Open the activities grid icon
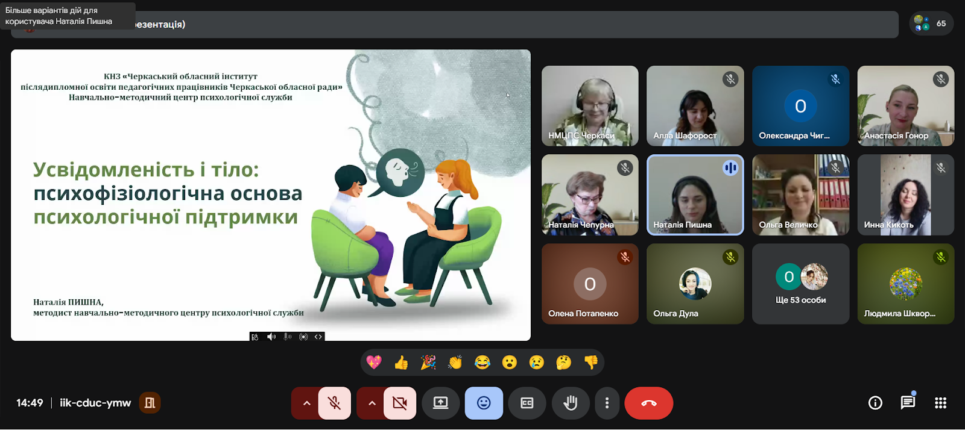 [940, 403]
